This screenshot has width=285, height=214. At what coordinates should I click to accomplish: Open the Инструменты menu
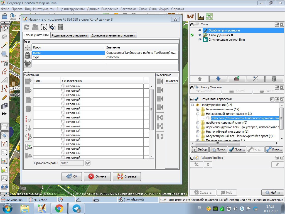[x=44, y=9]
